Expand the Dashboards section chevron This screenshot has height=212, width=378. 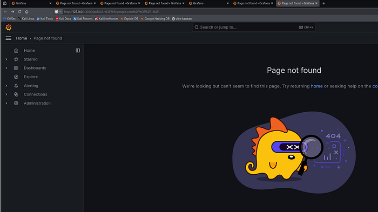(x=6, y=68)
